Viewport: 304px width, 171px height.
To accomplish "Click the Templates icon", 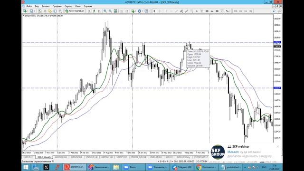I will tap(146, 11).
